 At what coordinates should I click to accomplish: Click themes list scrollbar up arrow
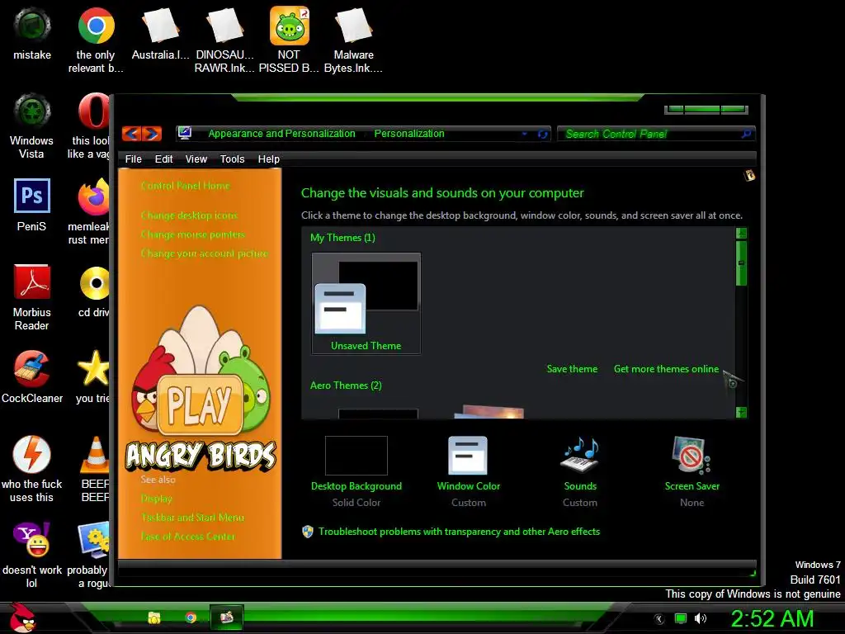click(742, 234)
